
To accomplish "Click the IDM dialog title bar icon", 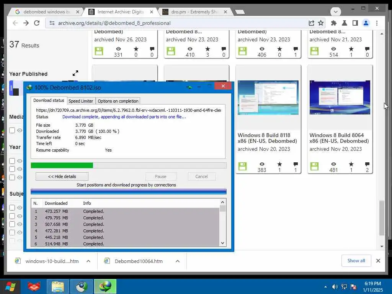I will point(29,87).
